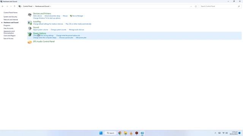Select Hardware and Sound in sidebar

(11, 23)
